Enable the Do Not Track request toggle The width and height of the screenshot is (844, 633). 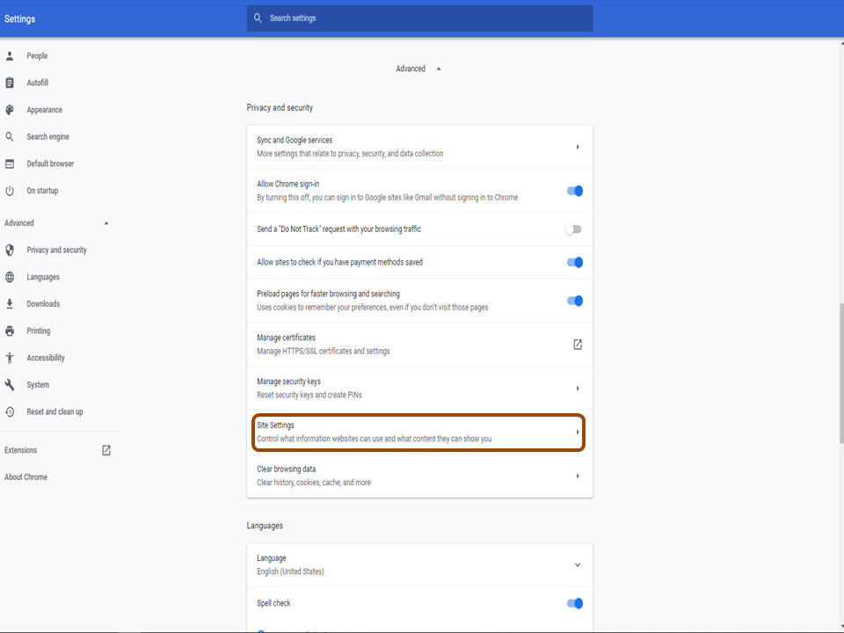(573, 229)
